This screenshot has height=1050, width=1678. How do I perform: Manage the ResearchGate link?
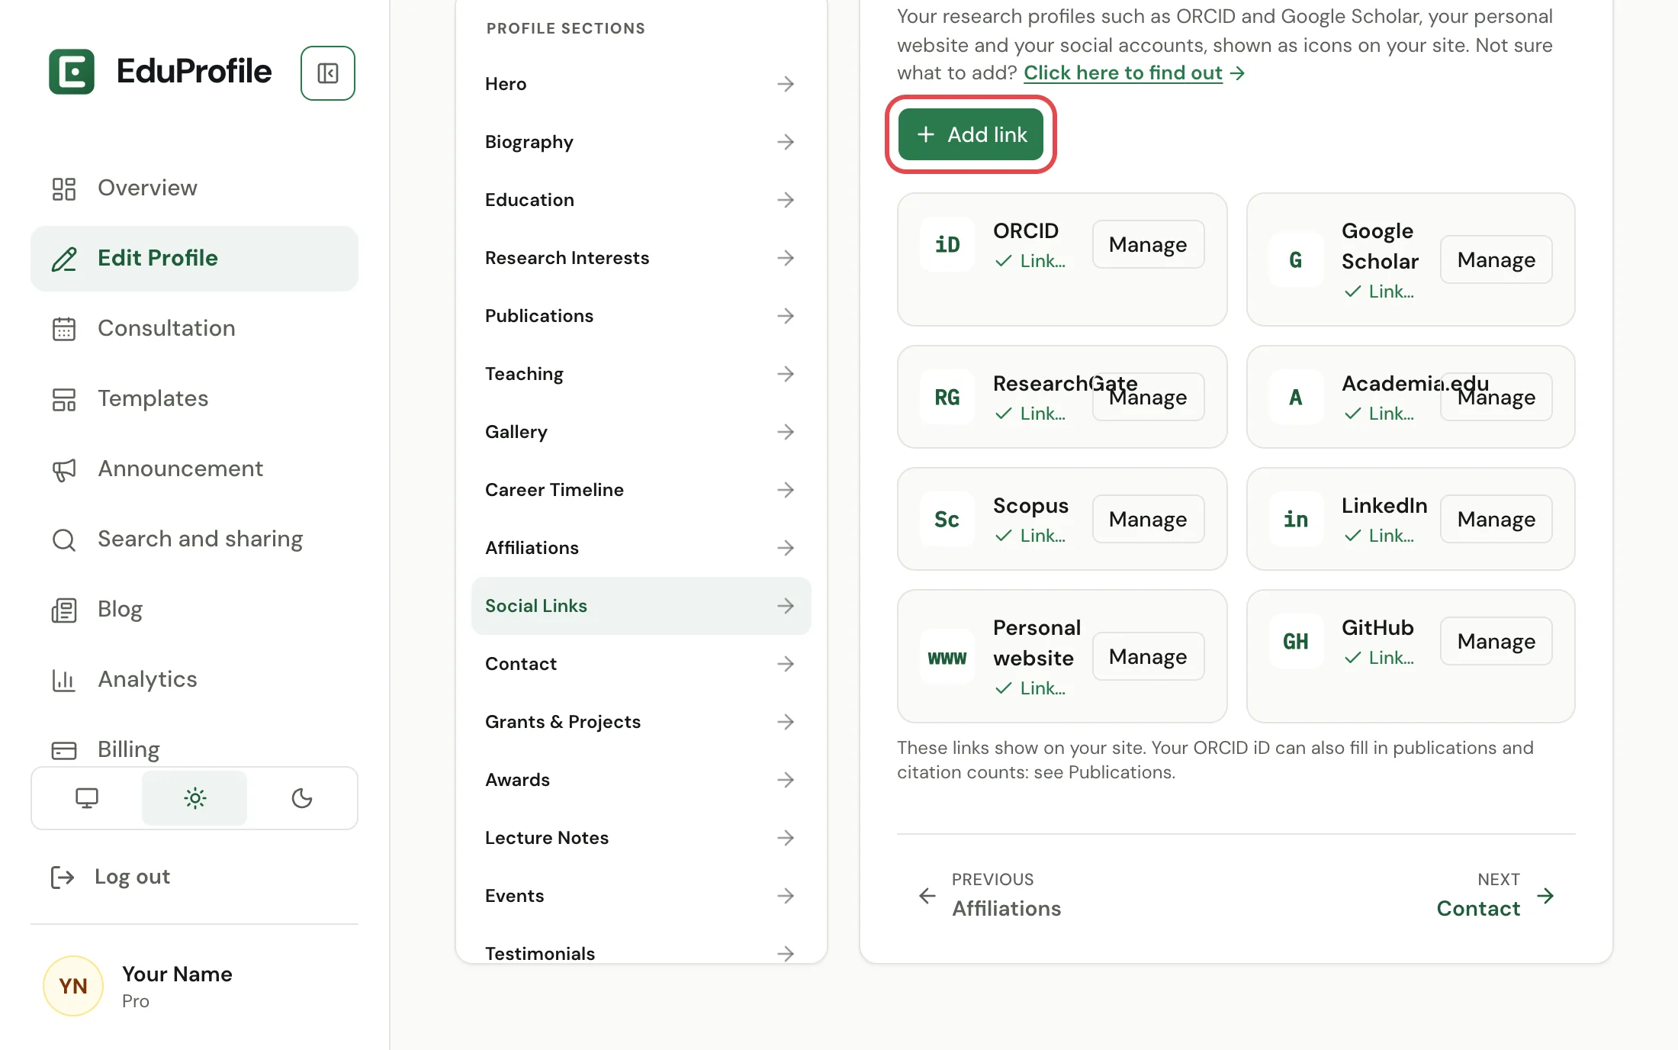1148,397
